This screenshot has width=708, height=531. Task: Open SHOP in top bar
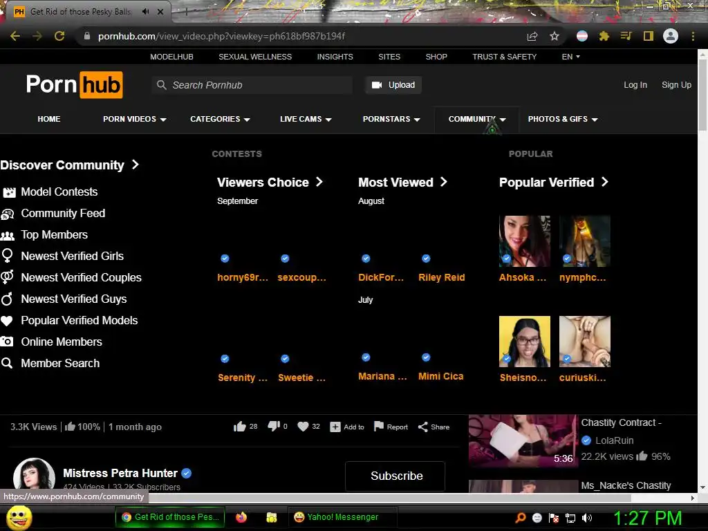click(x=436, y=57)
